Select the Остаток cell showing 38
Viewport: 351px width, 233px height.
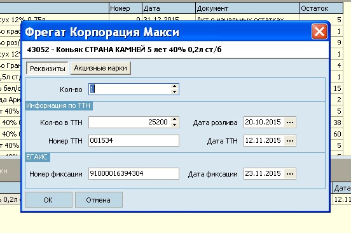336,123
